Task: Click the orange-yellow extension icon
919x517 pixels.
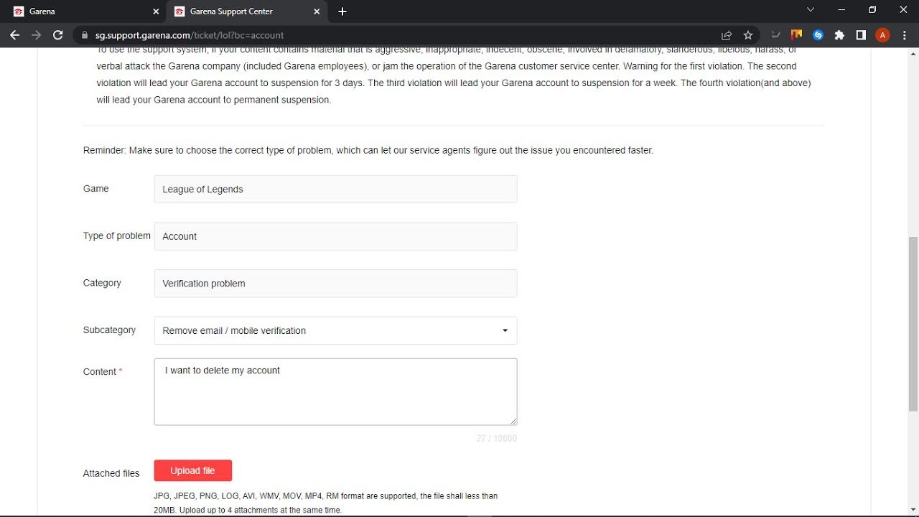Action: tap(796, 34)
